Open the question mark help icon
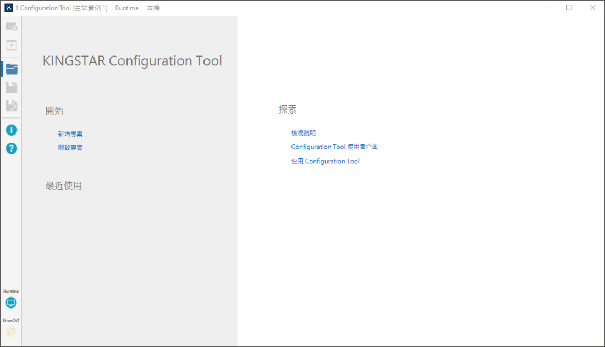This screenshot has height=347, width=605. click(x=11, y=148)
